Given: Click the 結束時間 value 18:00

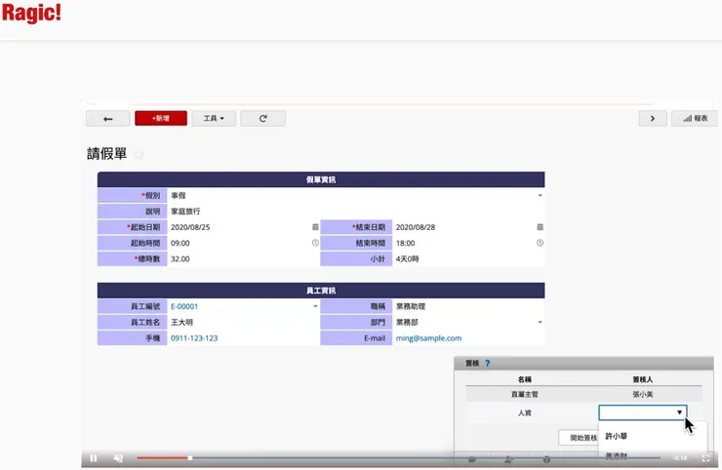Looking at the screenshot, I should coord(405,243).
